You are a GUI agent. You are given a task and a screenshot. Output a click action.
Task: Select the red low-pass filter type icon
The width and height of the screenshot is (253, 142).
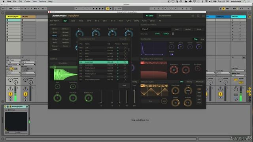tap(142, 63)
